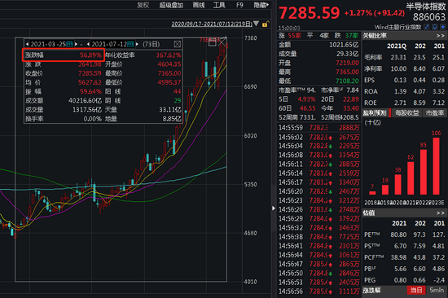
Task: Open the dropdown triangle next to the date range
Action: coord(256,24)
